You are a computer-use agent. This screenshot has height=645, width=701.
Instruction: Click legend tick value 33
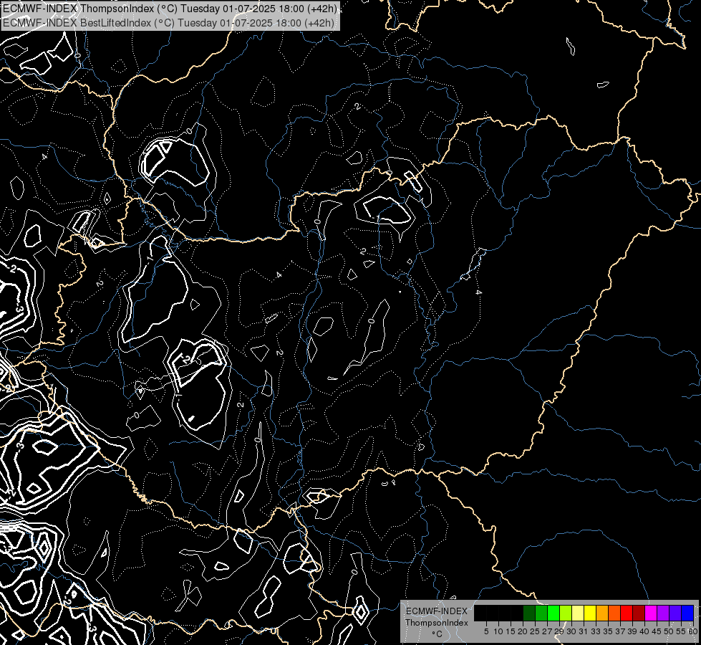click(x=596, y=631)
